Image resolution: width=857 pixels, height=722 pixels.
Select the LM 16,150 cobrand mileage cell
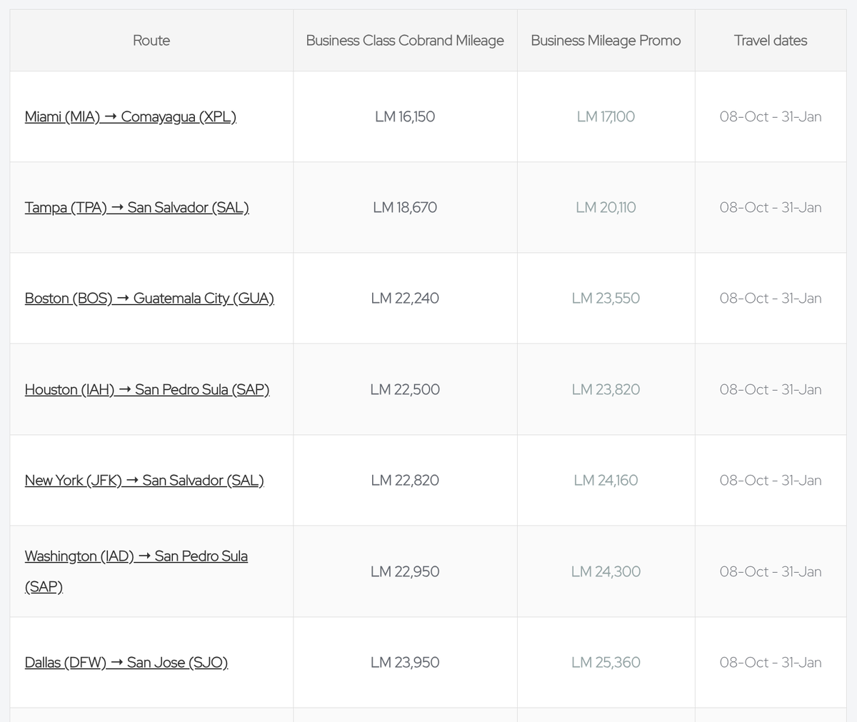pos(405,116)
